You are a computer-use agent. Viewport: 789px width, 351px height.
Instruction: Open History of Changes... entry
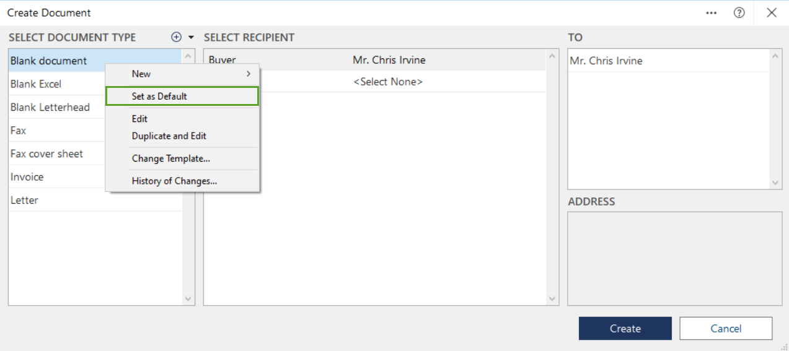coord(174,181)
